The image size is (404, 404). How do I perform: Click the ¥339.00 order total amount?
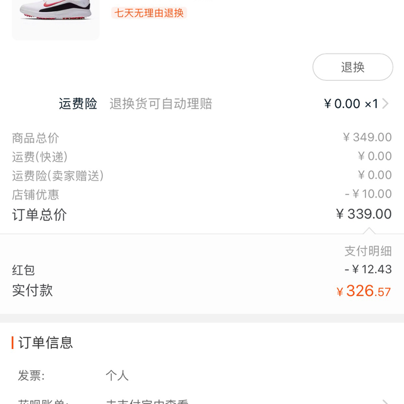click(364, 215)
